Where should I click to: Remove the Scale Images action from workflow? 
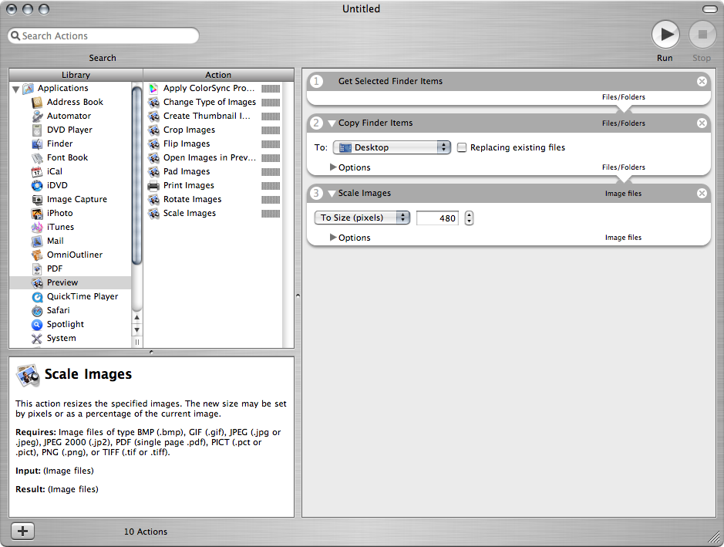click(x=702, y=193)
